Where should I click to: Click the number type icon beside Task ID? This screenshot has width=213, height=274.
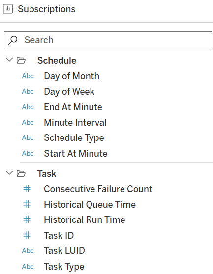(x=27, y=235)
